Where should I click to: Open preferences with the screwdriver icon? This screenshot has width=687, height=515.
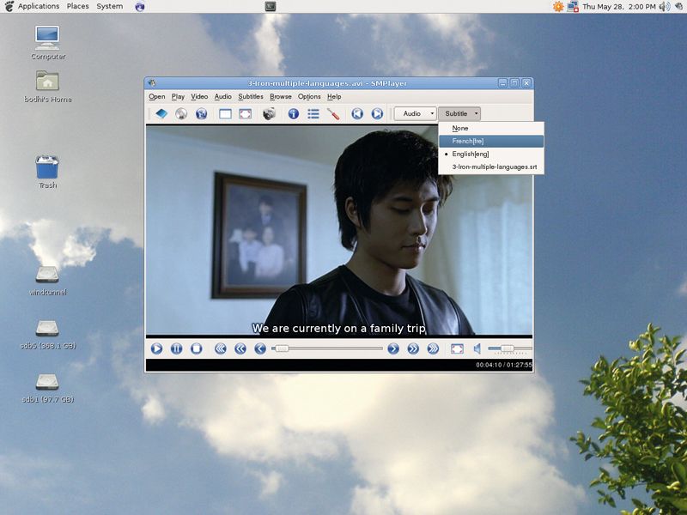pos(333,114)
